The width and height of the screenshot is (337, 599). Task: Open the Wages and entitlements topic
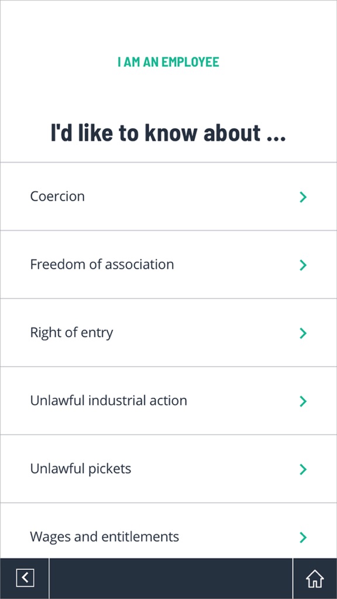point(168,531)
